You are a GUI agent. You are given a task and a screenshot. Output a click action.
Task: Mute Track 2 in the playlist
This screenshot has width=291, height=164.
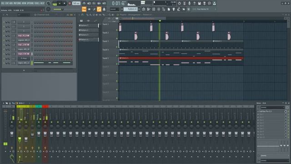tap(117, 38)
